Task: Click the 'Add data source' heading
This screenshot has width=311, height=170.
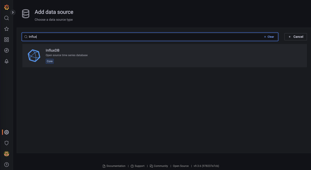Action: point(54,12)
